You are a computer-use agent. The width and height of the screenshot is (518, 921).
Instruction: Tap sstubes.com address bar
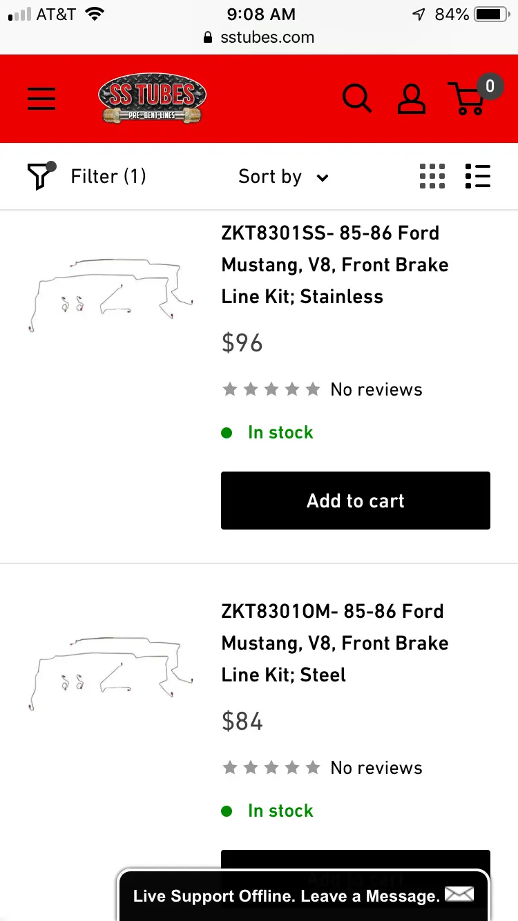coord(259,37)
